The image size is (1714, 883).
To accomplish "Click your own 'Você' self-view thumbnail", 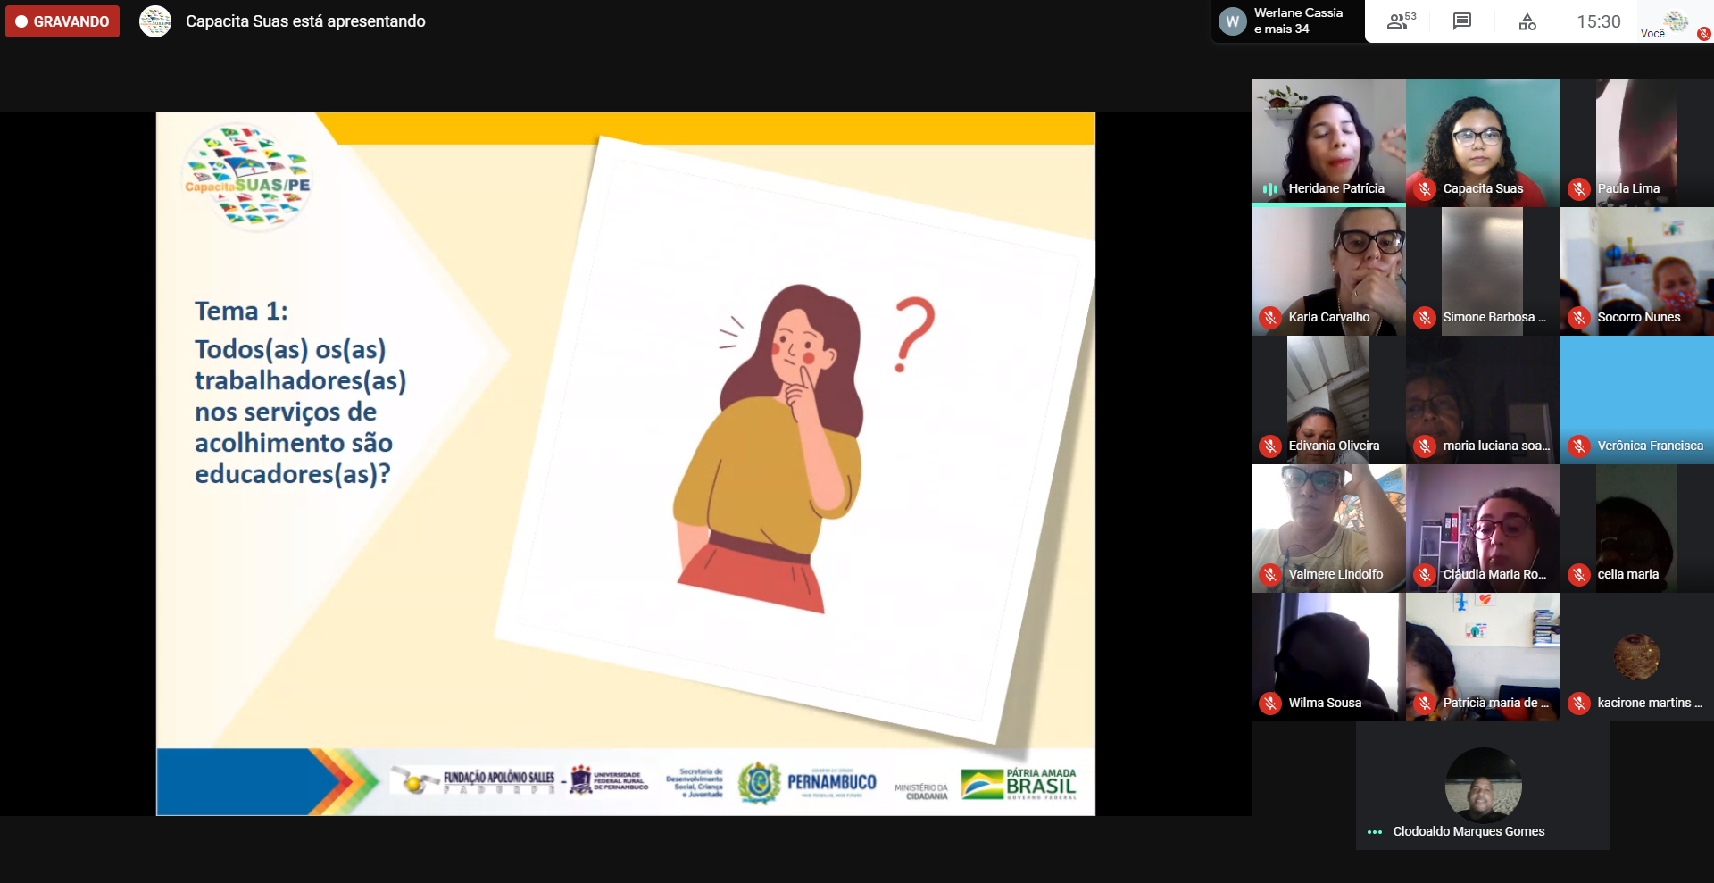I will pos(1676,21).
